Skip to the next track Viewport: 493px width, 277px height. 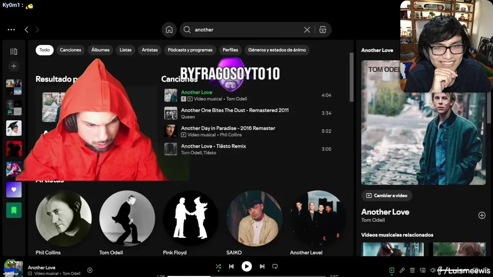point(262,266)
